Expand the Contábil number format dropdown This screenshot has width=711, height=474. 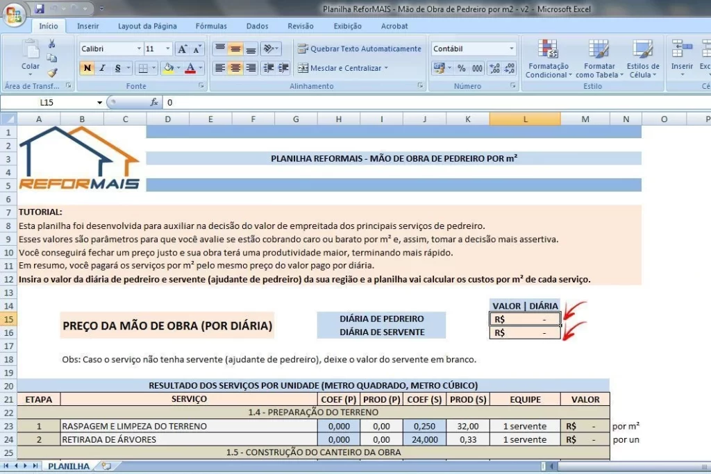pos(512,49)
